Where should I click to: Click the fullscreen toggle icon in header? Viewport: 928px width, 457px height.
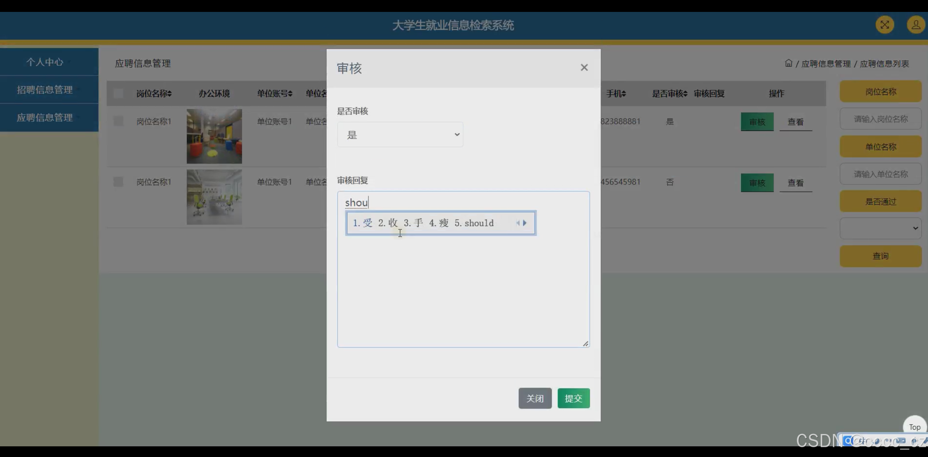coord(884,25)
